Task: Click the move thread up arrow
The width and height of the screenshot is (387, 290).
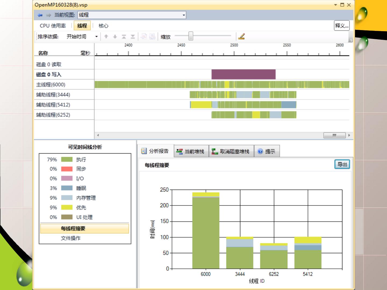Action: (x=106, y=37)
